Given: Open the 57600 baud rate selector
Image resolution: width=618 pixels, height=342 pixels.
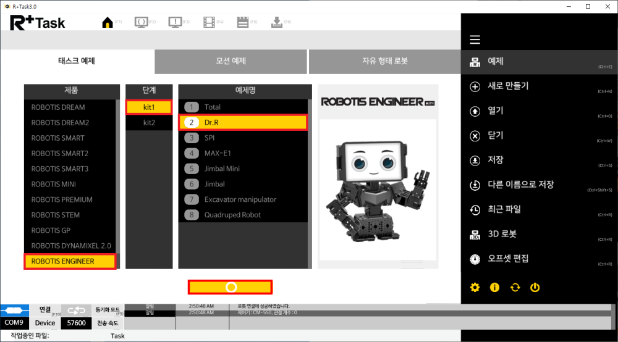Looking at the screenshot, I should [x=76, y=323].
